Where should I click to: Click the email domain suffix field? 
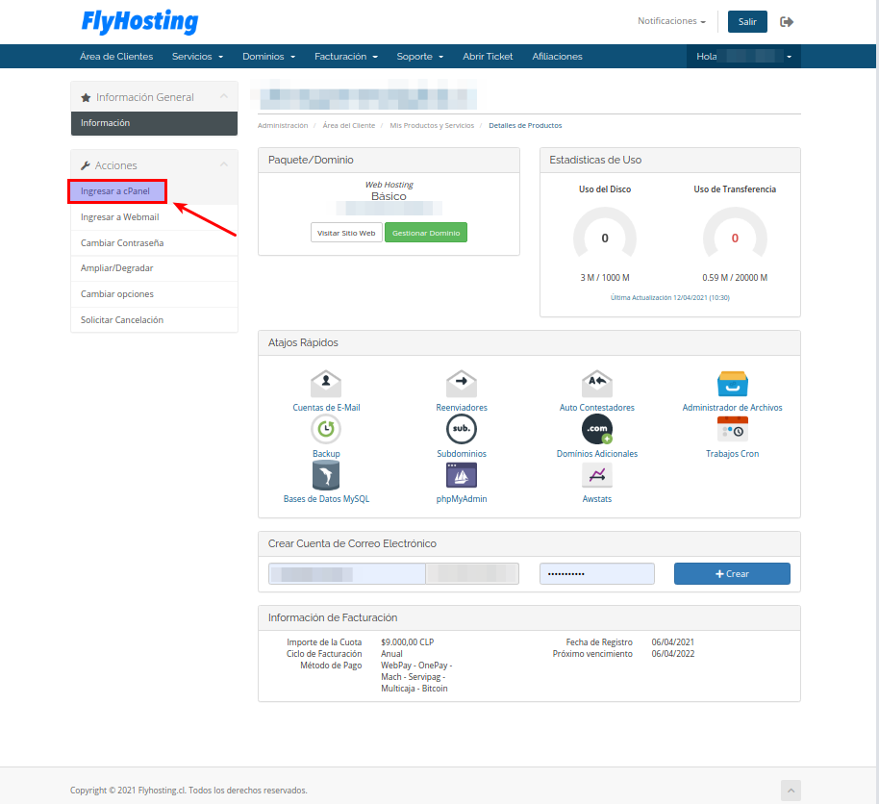click(x=472, y=573)
